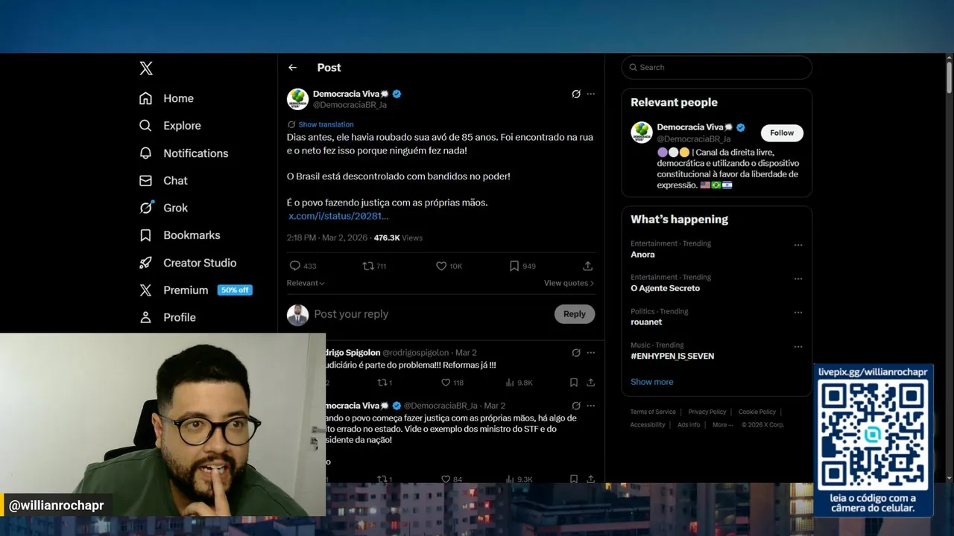This screenshot has width=954, height=536.
Task: Open Privacy Policy link
Action: point(707,412)
